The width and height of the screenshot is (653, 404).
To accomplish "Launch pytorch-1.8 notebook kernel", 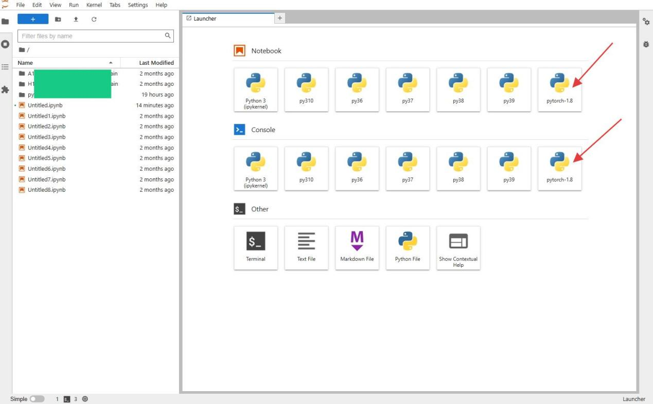I will click(x=559, y=89).
